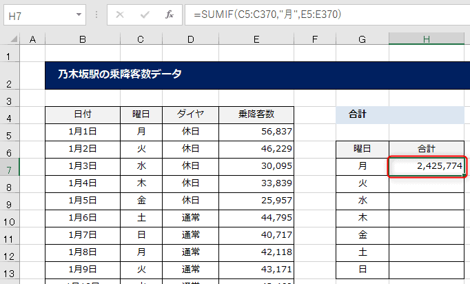Select row 7 header
The image size is (470, 284).
10,167
